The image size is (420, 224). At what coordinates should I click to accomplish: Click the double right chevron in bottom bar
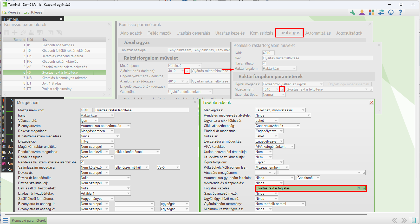point(404,220)
